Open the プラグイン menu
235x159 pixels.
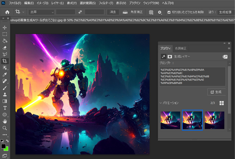point(135,3)
